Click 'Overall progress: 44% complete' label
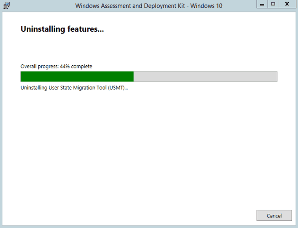 point(56,66)
